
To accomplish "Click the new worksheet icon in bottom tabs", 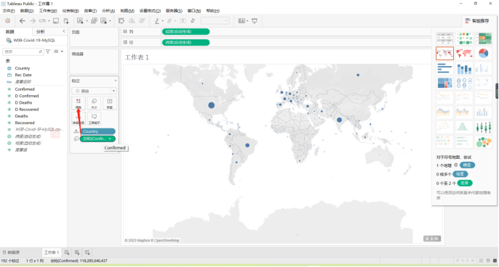I will click(x=66, y=252).
